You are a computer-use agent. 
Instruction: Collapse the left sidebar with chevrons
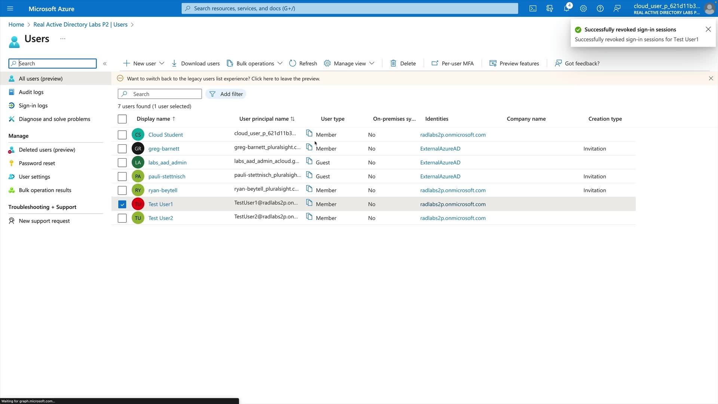(105, 64)
